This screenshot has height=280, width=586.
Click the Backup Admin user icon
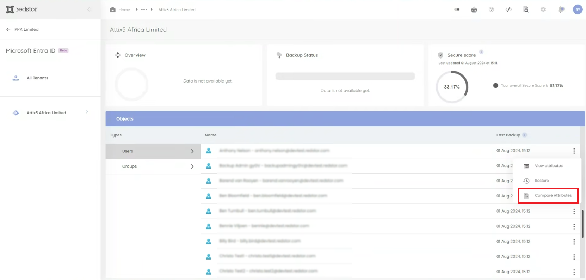tap(209, 166)
